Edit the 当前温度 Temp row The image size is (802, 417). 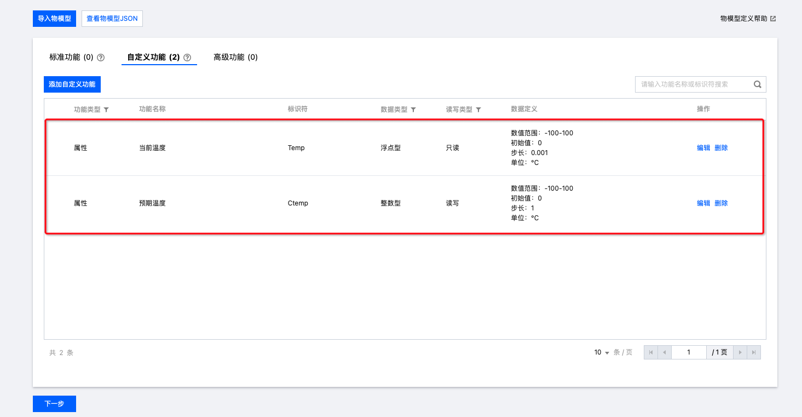[x=703, y=148]
